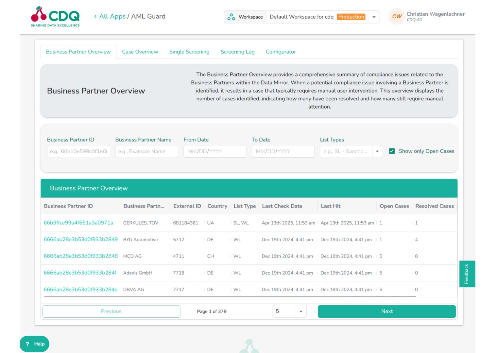Click the Workspace icon
The width and height of the screenshot is (497, 353).
[x=231, y=17]
